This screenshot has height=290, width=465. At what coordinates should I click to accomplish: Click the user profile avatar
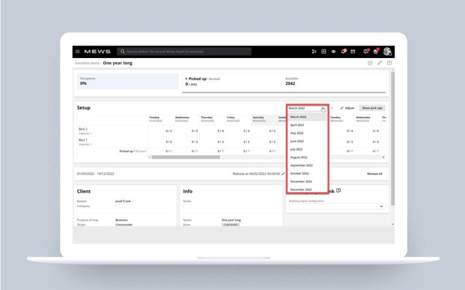pyautogui.click(x=387, y=51)
